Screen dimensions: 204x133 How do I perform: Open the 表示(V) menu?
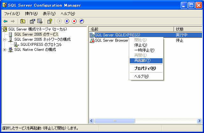point(49,14)
